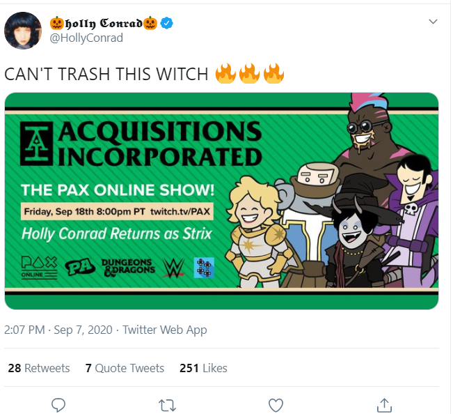This screenshot has height=414, width=453.
Task: Open the 7 Quote Tweets list
Action: pyautogui.click(x=125, y=368)
